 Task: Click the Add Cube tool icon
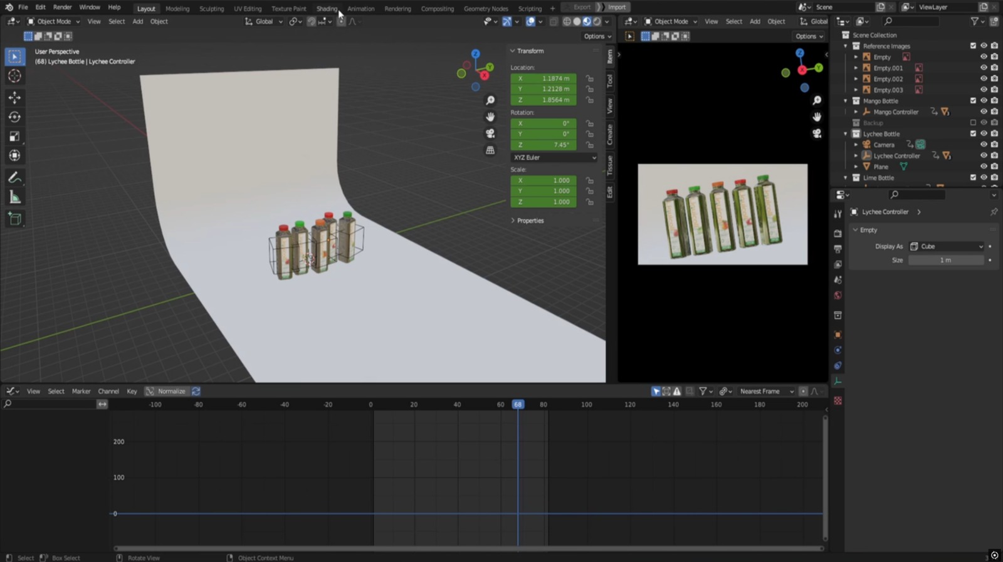[14, 219]
